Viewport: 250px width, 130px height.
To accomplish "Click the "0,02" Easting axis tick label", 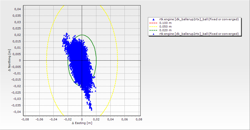I will (x=96, y=119).
